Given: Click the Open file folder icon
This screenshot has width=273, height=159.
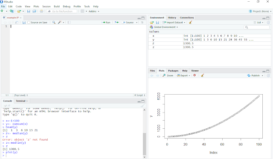Looking at the screenshot, I should pyautogui.click(x=19, y=11).
